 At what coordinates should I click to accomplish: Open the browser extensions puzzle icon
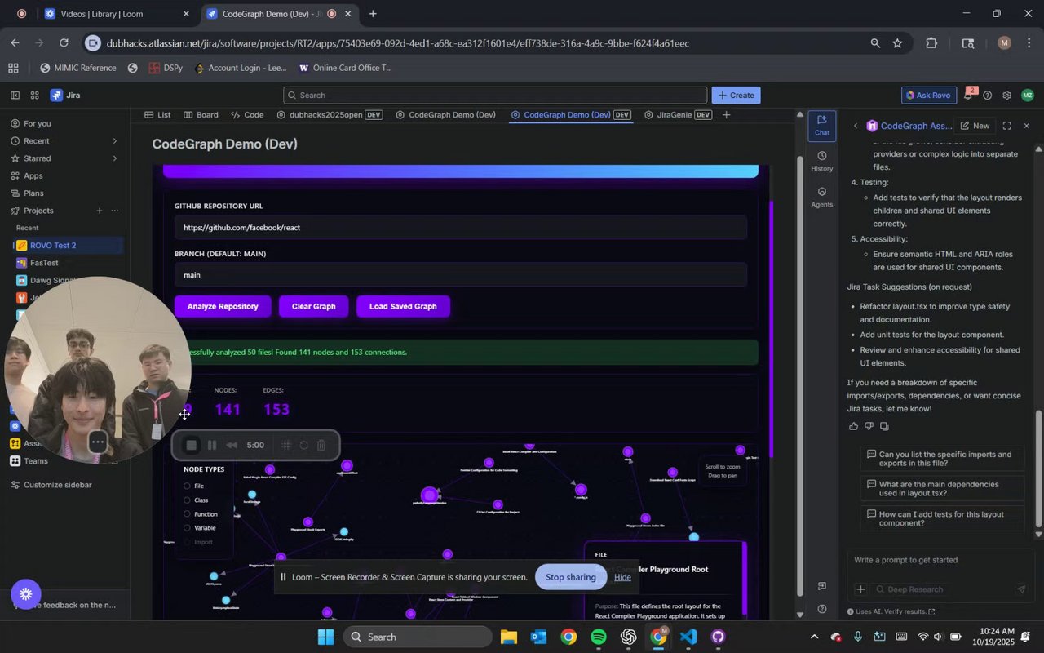pos(931,43)
